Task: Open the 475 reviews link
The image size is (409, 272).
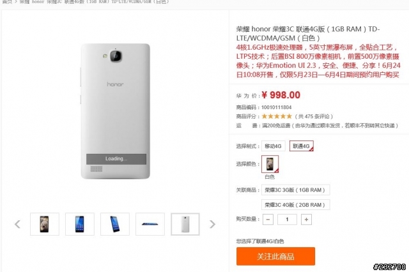Action: [314, 116]
